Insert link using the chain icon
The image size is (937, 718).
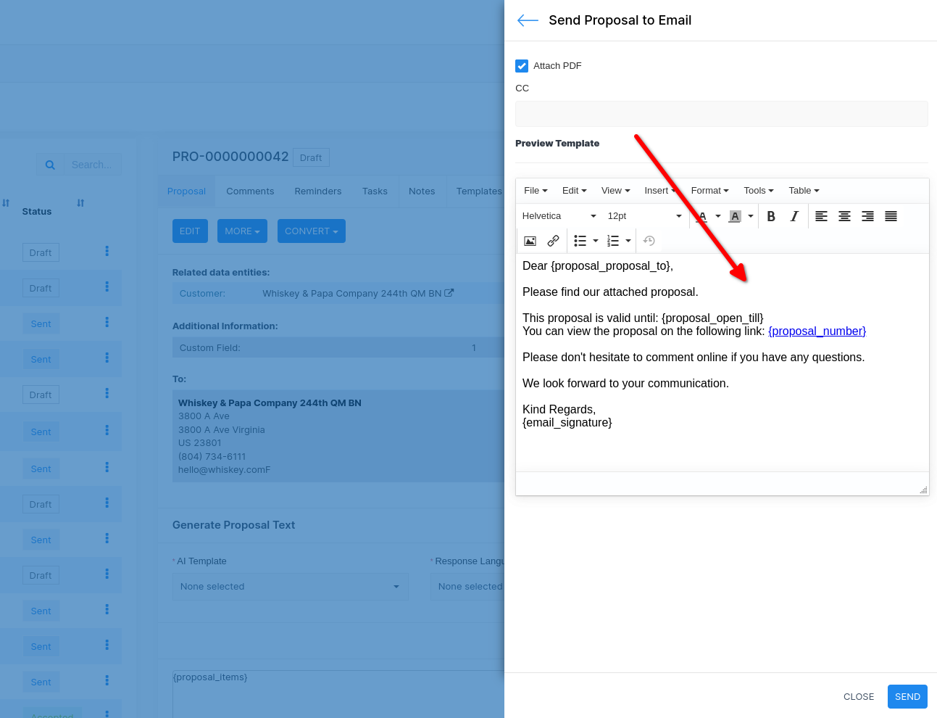[x=553, y=241]
